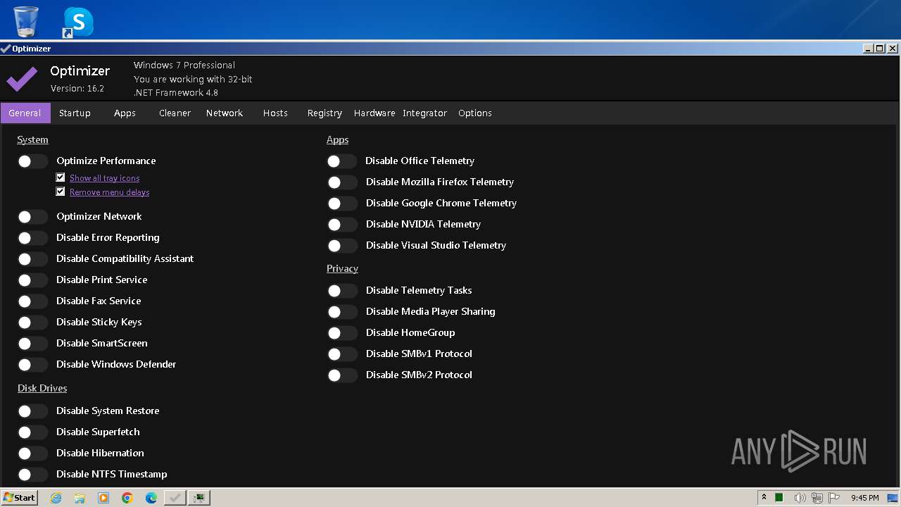Click the Privacy section heading
Image resolution: width=901 pixels, height=507 pixels.
(x=342, y=268)
